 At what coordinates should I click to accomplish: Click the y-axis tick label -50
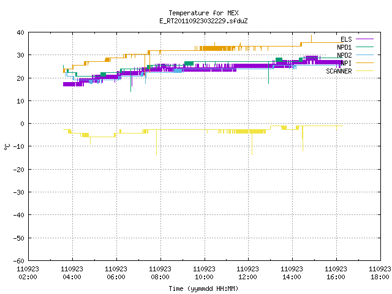click(19, 238)
